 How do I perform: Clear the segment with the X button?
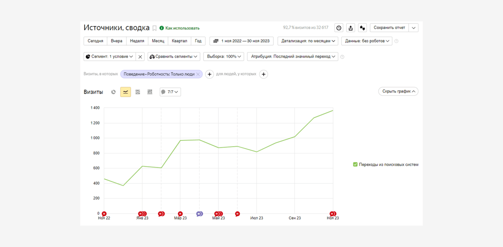click(x=140, y=57)
